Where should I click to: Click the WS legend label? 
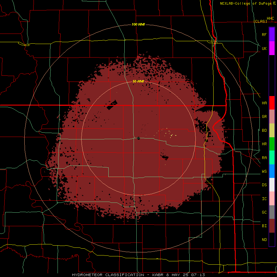click(264, 171)
